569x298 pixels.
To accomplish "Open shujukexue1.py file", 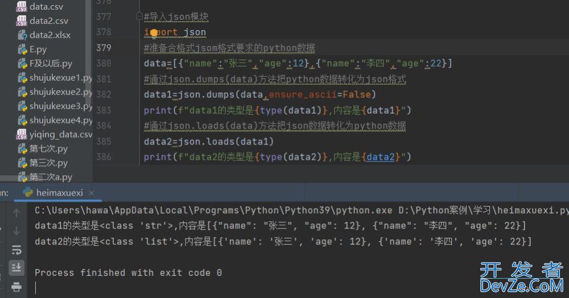I will click(61, 77).
